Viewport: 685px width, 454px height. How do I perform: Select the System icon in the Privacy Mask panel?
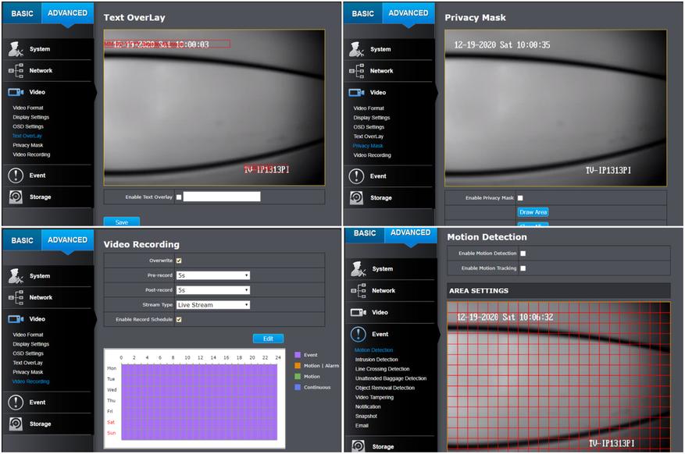point(356,49)
